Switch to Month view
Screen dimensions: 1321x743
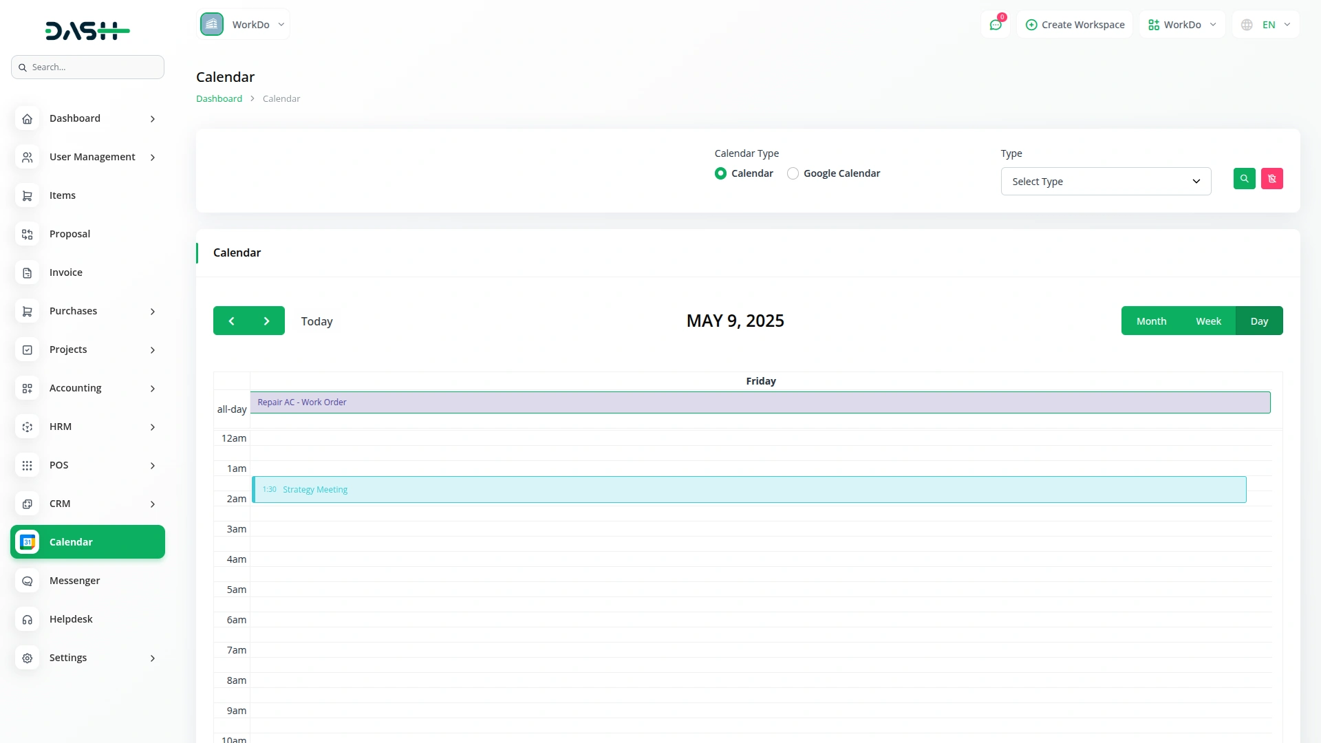pyautogui.click(x=1151, y=321)
